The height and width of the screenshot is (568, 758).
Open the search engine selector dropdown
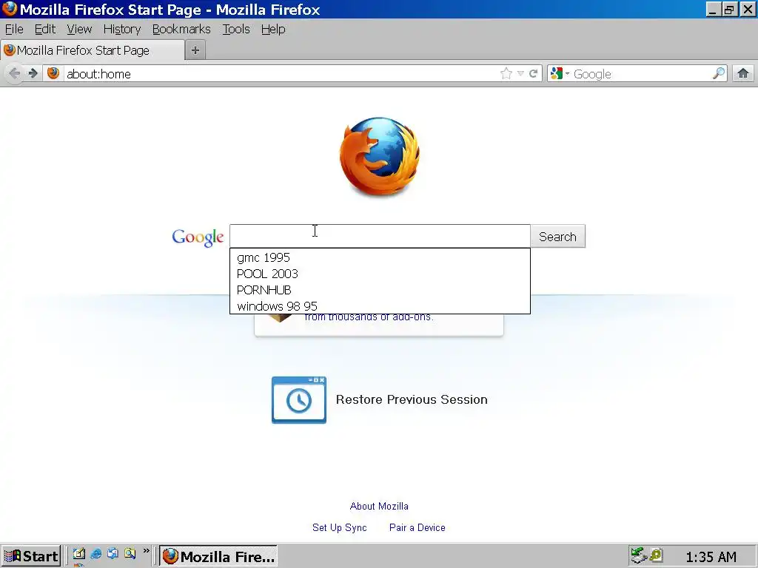click(x=560, y=73)
